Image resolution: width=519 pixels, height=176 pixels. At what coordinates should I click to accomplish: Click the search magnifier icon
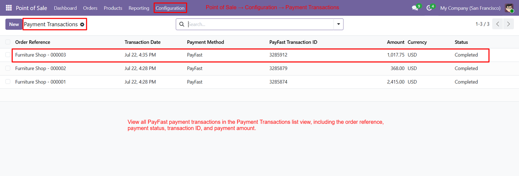(x=182, y=24)
